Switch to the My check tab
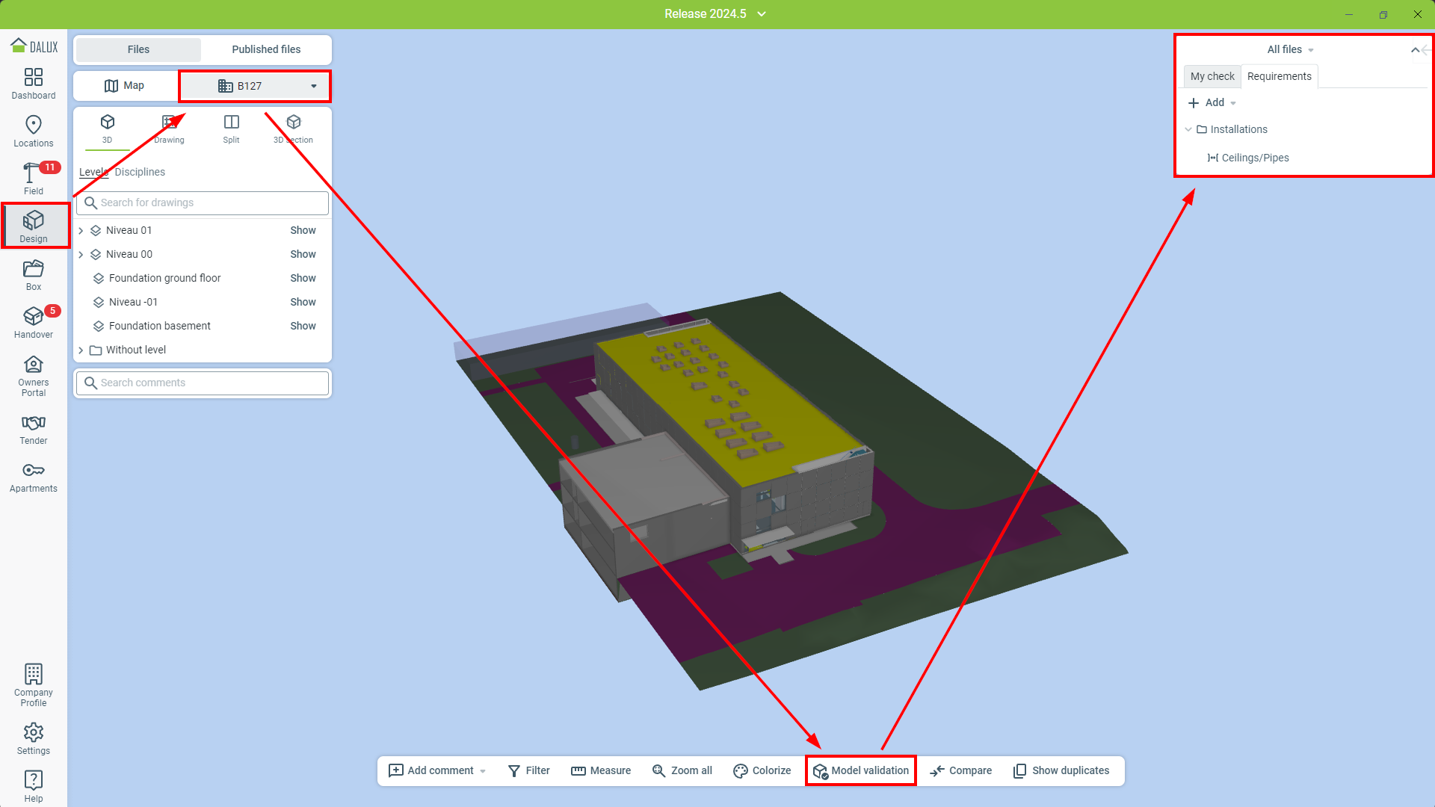The height and width of the screenshot is (807, 1435). pyautogui.click(x=1212, y=76)
